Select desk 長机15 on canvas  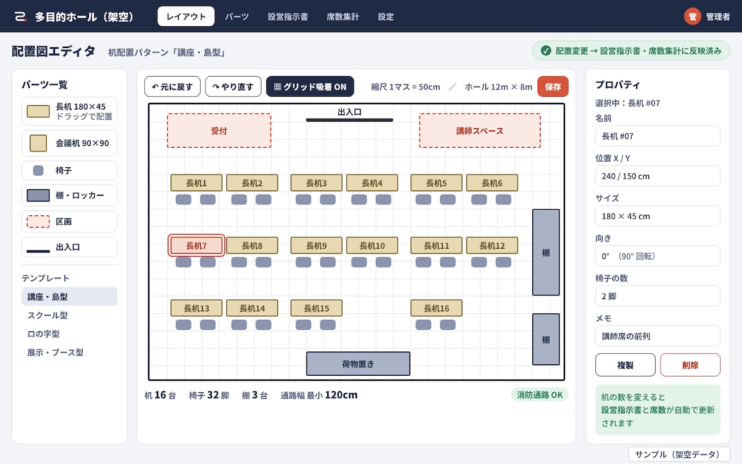pos(316,308)
